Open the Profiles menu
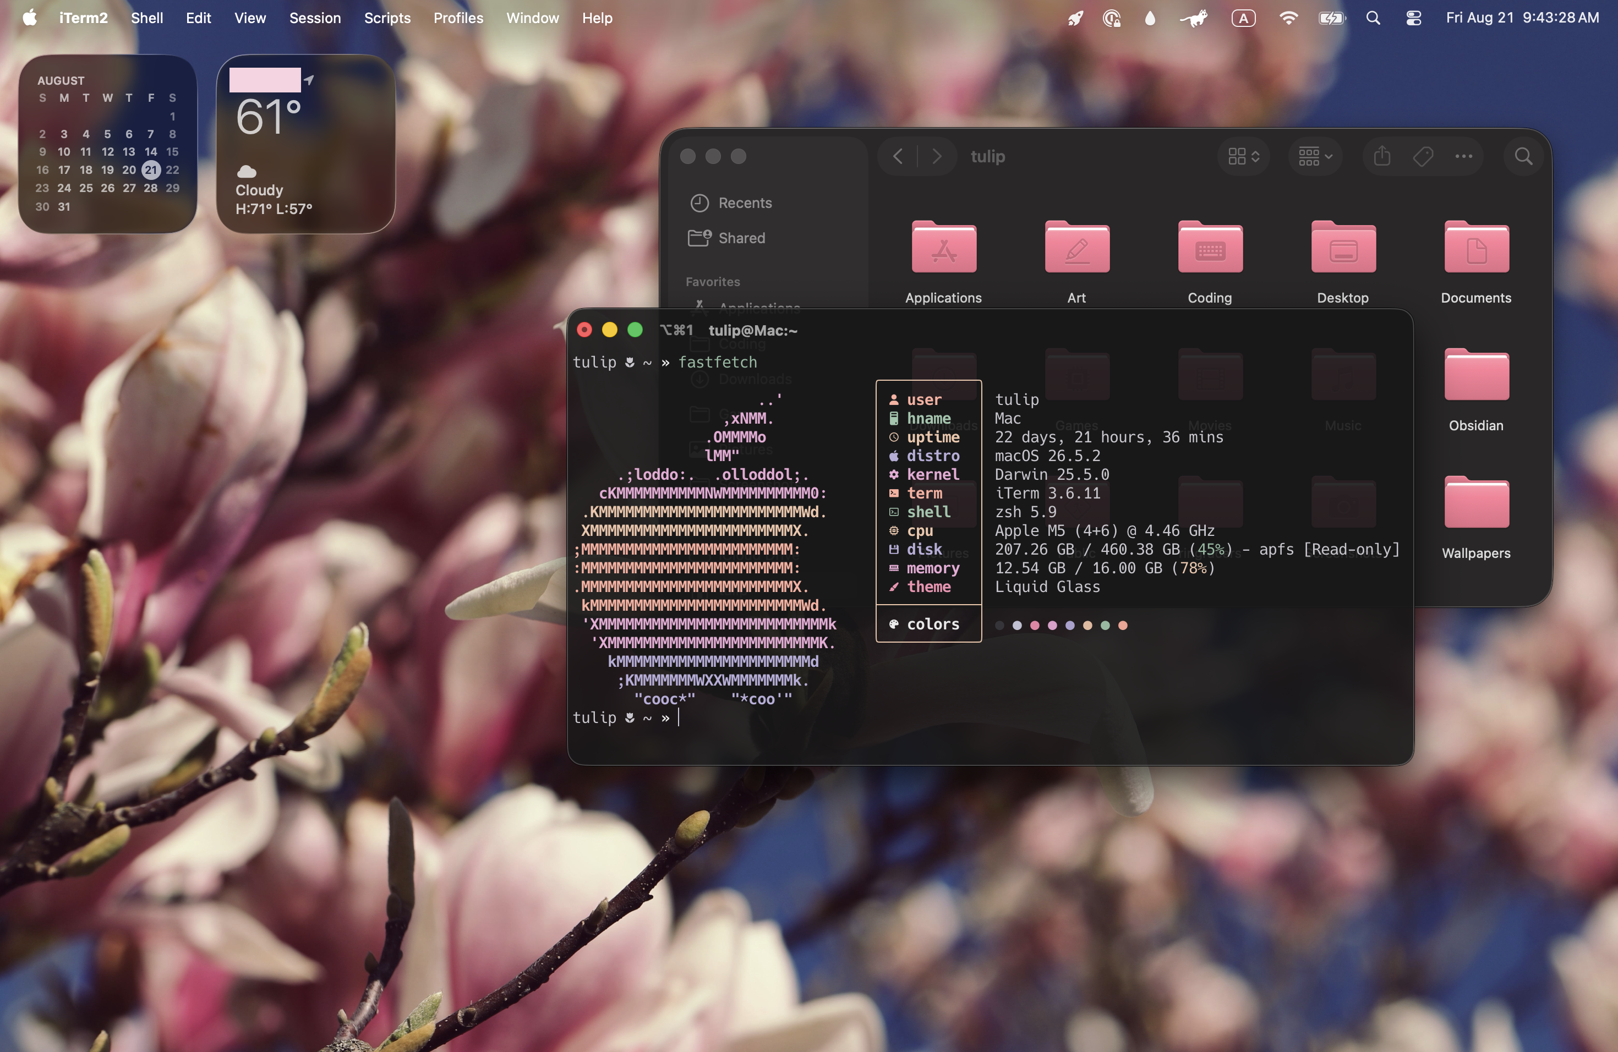Image resolution: width=1618 pixels, height=1052 pixels. 458,18
